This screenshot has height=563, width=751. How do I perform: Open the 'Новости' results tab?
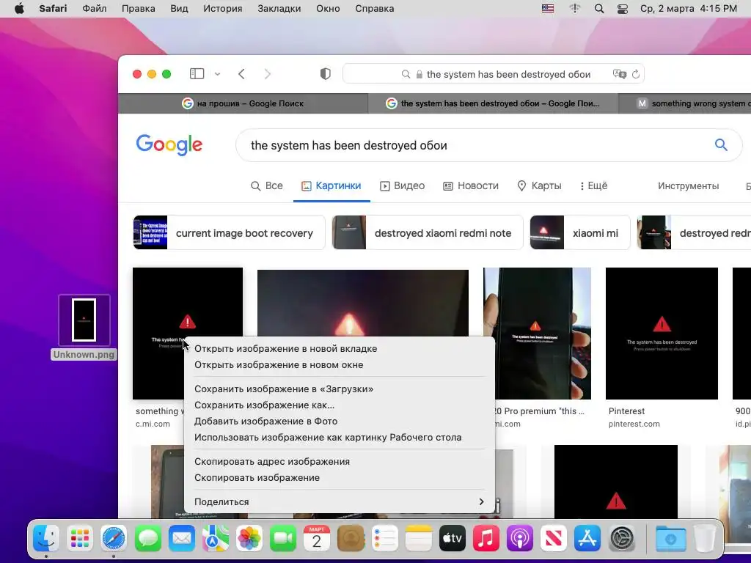[471, 185]
